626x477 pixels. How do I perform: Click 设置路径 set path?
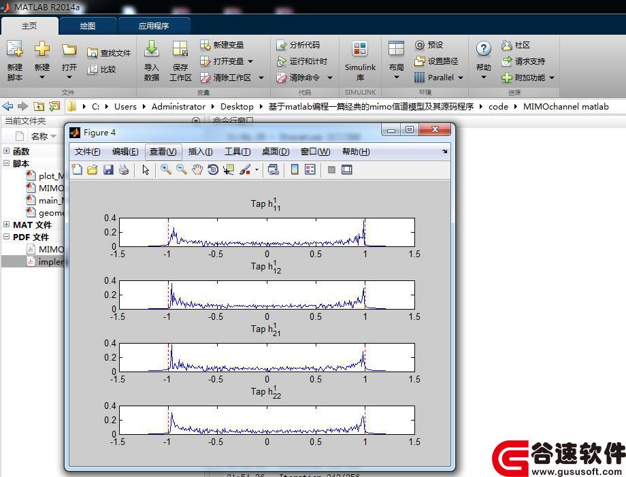(436, 61)
